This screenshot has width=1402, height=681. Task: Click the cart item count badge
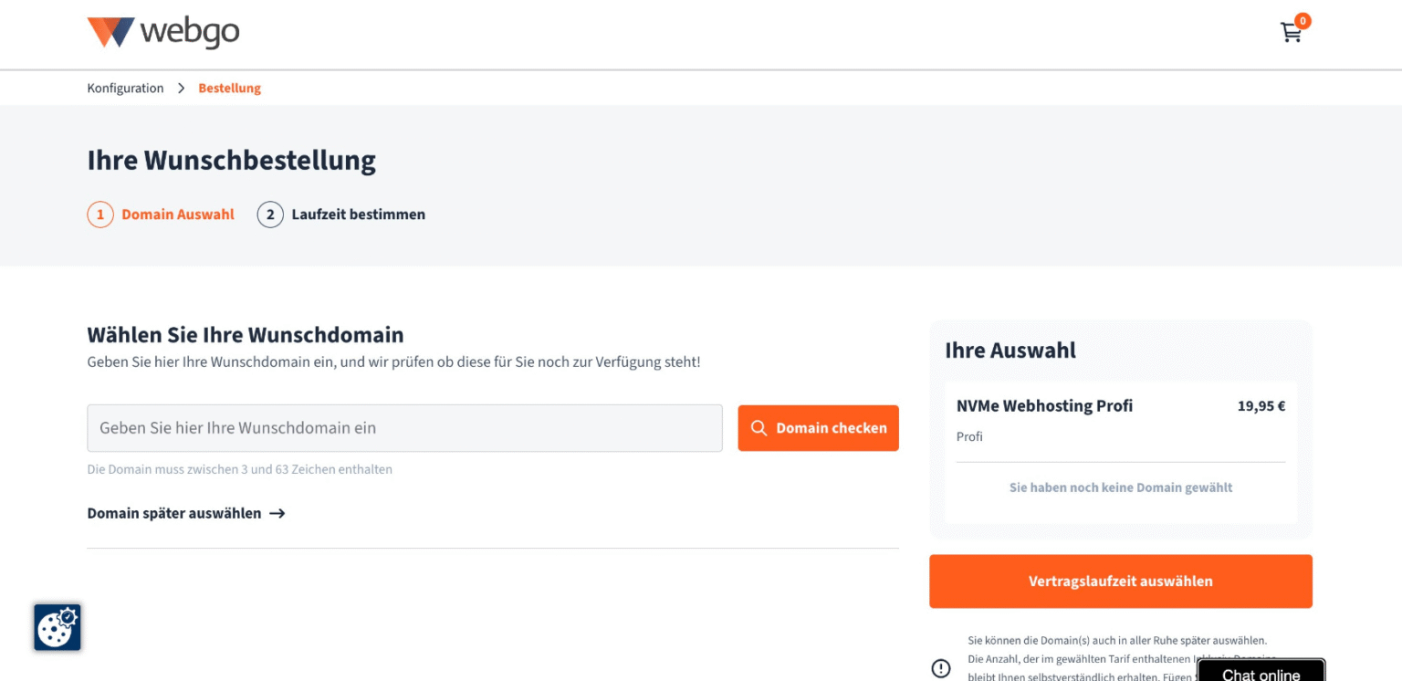coord(1303,20)
